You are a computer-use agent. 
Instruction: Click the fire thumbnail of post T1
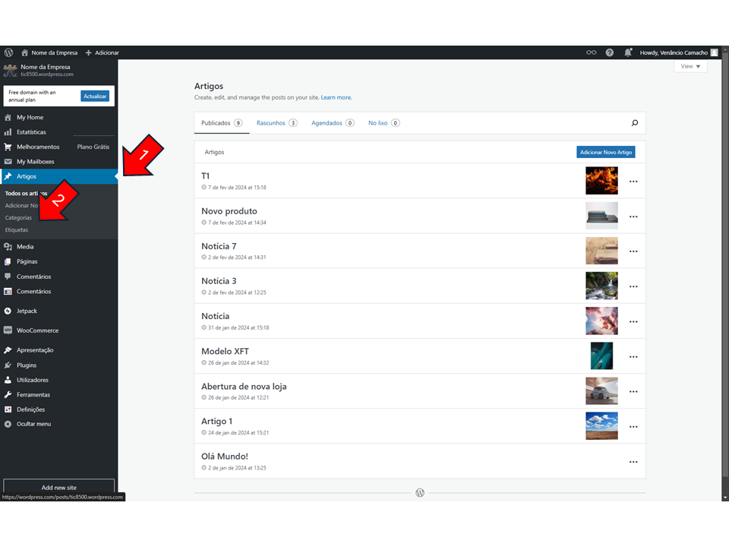[x=601, y=181]
